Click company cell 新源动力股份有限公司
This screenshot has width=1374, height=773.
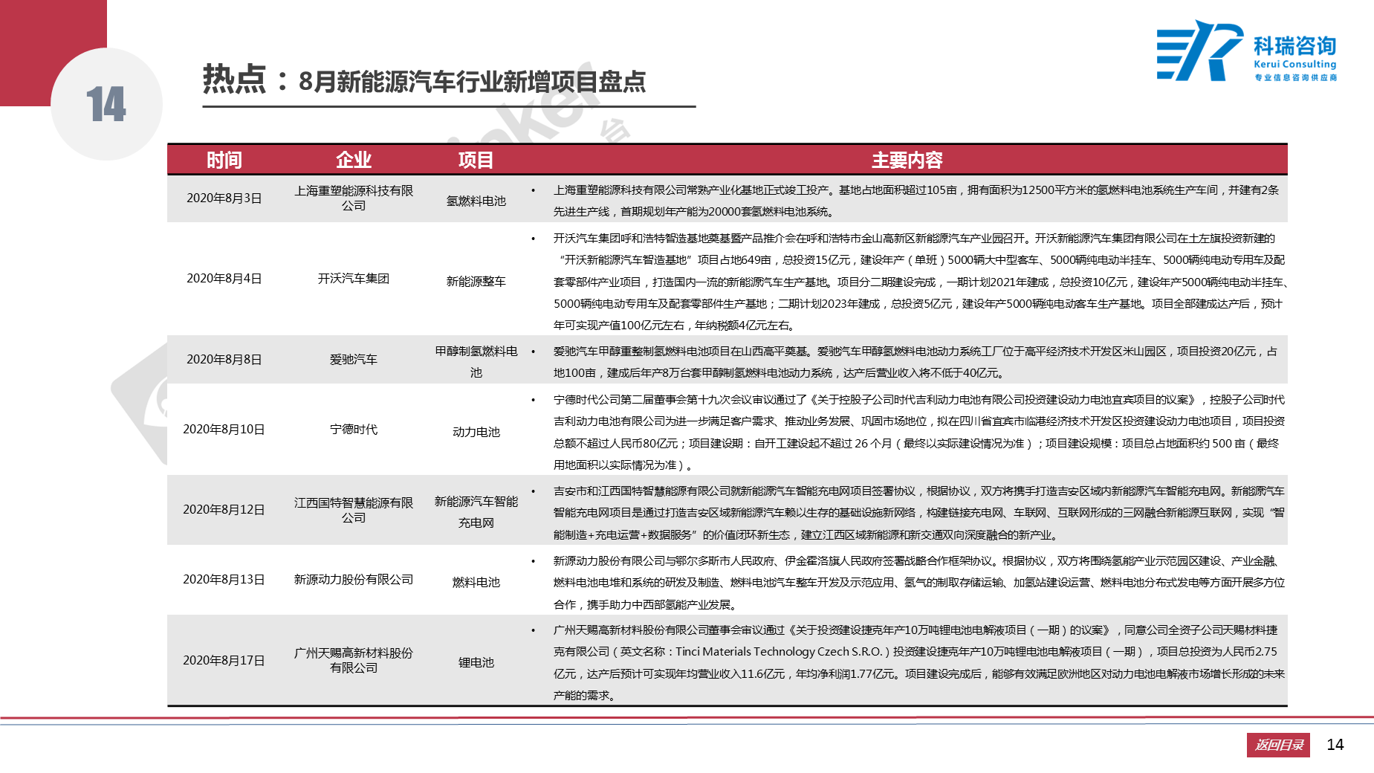pos(354,580)
